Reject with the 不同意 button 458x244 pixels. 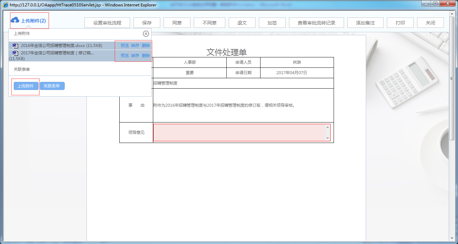tap(210, 23)
